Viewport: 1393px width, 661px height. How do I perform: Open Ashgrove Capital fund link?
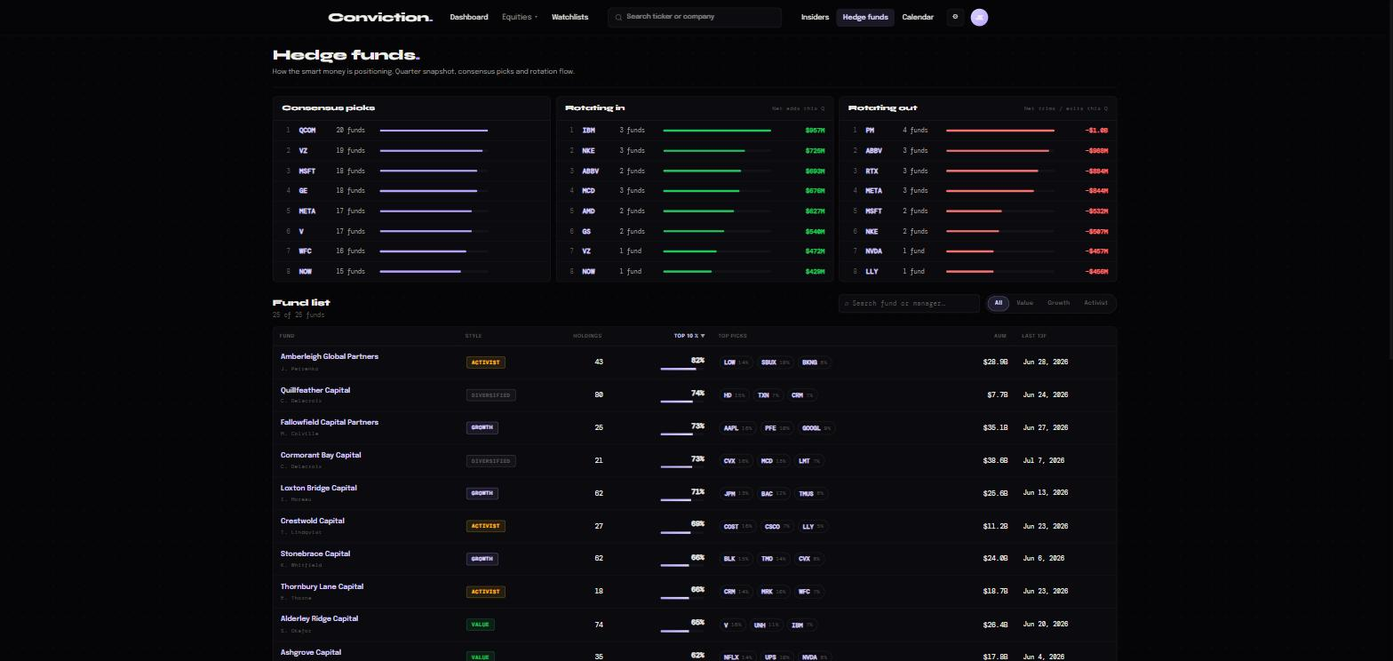click(x=311, y=652)
